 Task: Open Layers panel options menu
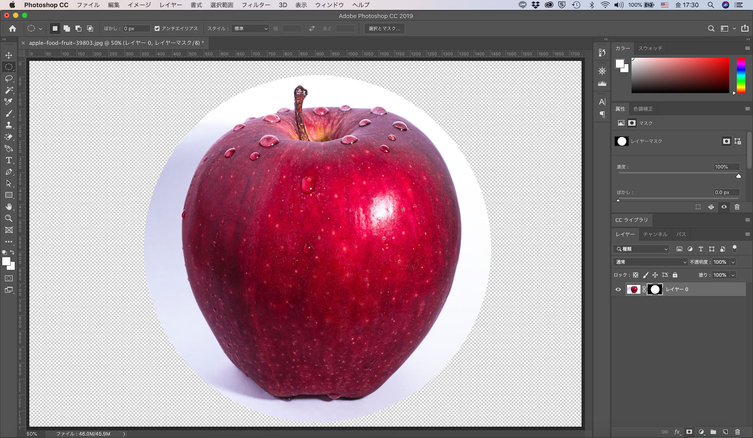tap(747, 234)
